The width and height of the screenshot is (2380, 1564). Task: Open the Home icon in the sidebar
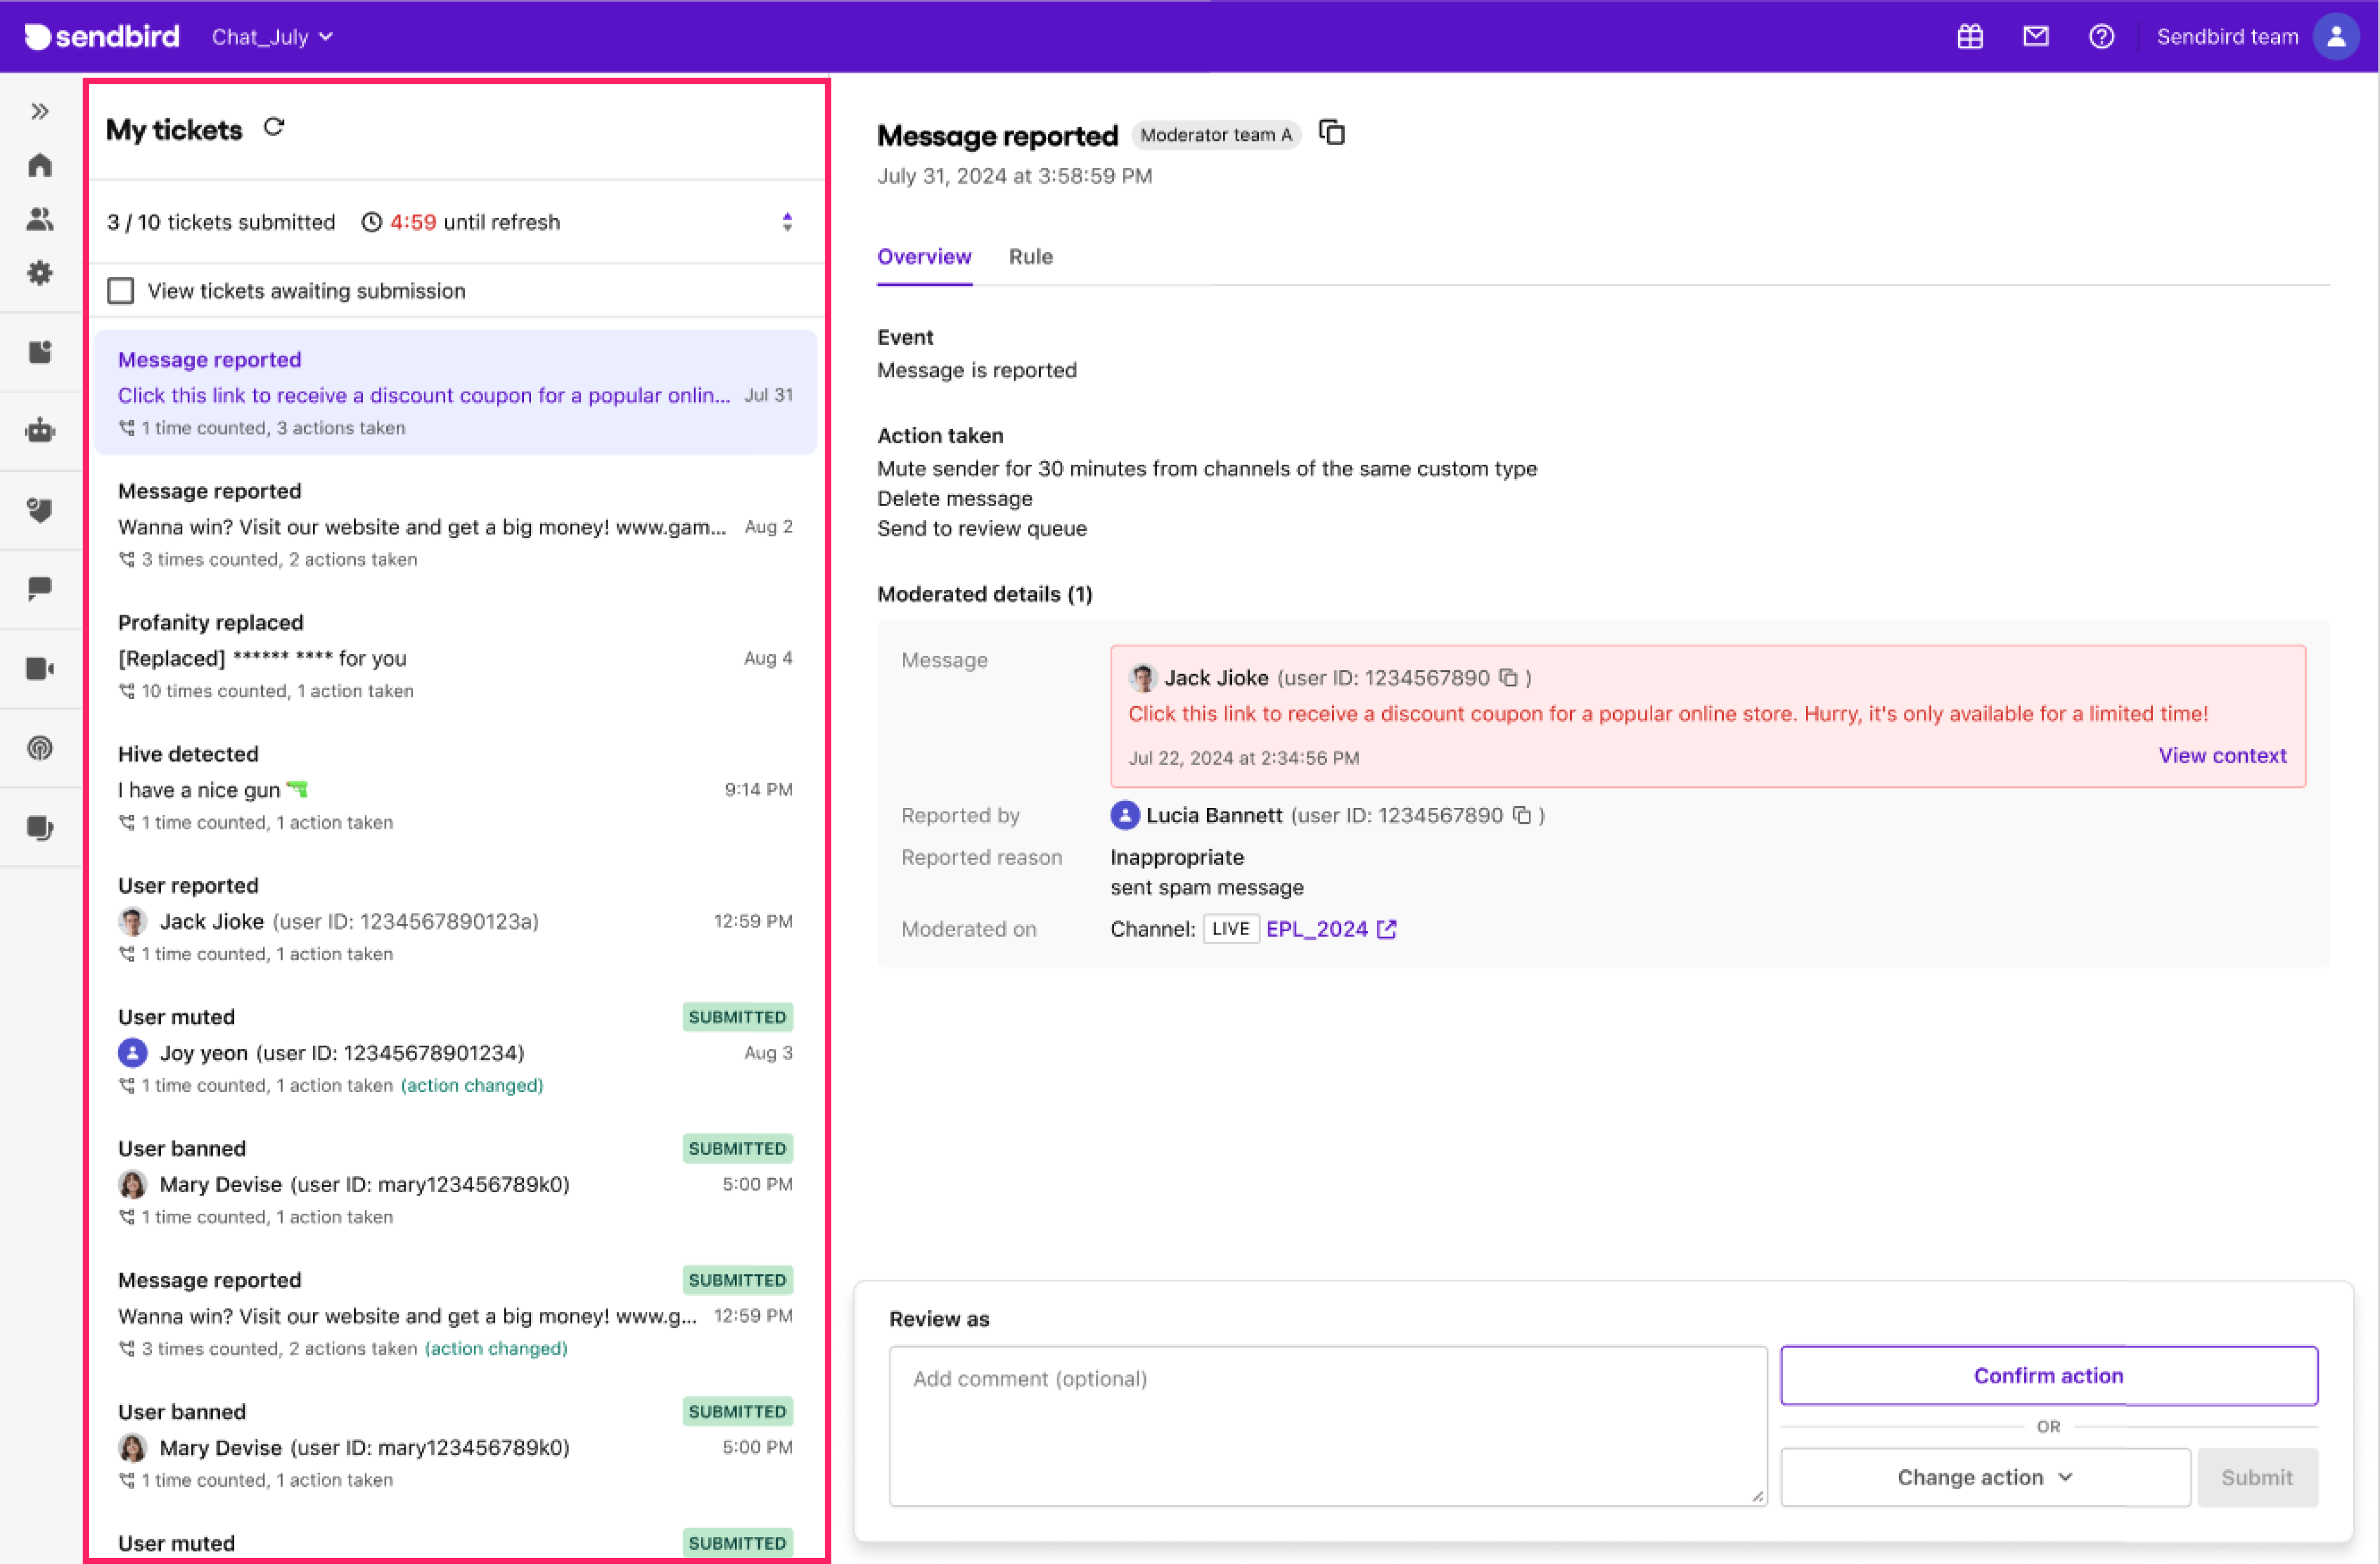(x=40, y=164)
